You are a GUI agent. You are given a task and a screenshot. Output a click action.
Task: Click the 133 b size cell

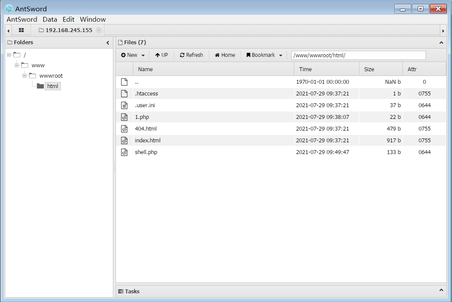coord(394,152)
